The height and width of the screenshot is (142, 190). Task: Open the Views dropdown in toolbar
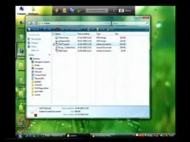(x=49, y=29)
